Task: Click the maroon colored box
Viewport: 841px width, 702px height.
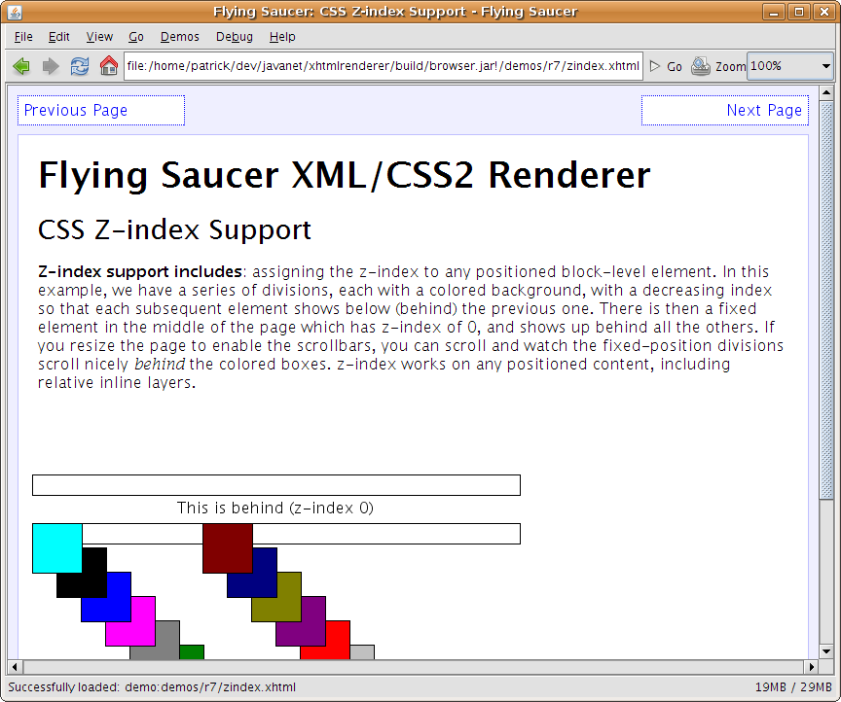Action: pos(228,548)
